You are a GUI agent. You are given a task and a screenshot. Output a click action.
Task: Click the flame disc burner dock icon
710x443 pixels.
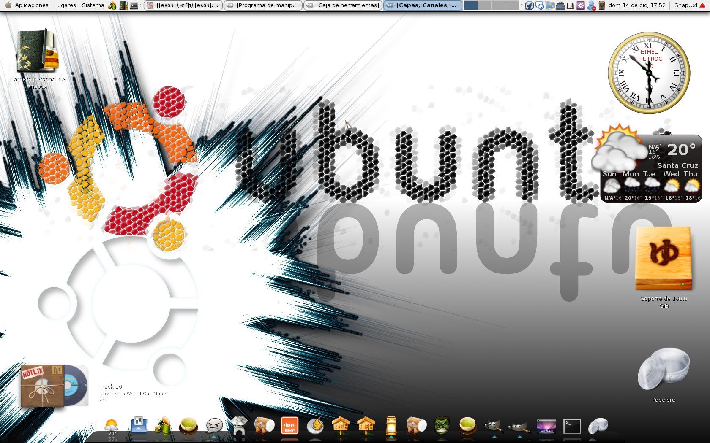click(315, 425)
